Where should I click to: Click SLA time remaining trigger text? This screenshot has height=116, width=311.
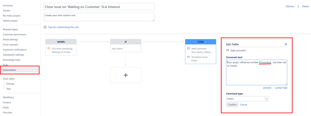click(x=62, y=49)
